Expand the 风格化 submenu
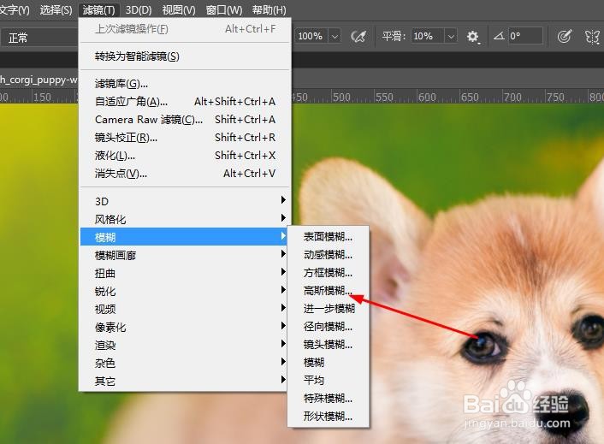This screenshot has height=444, width=604. [185, 219]
